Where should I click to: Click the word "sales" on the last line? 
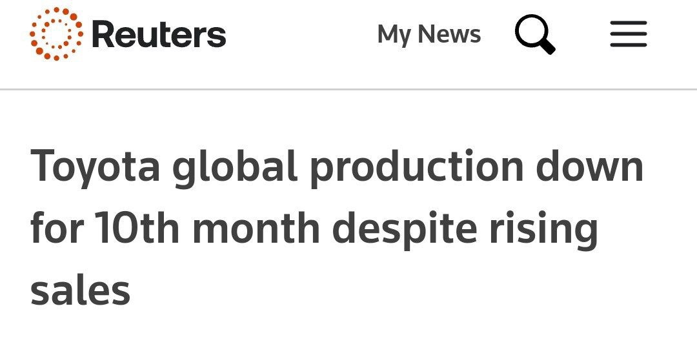80,291
